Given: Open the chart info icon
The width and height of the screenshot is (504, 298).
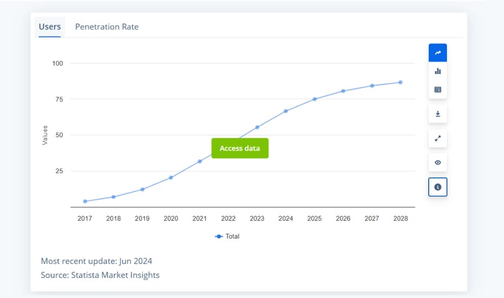Looking at the screenshot, I should coord(437,187).
